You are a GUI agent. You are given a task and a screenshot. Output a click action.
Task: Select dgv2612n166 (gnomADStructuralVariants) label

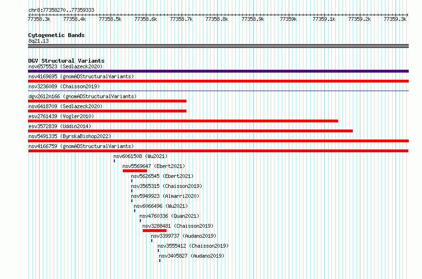coord(83,96)
